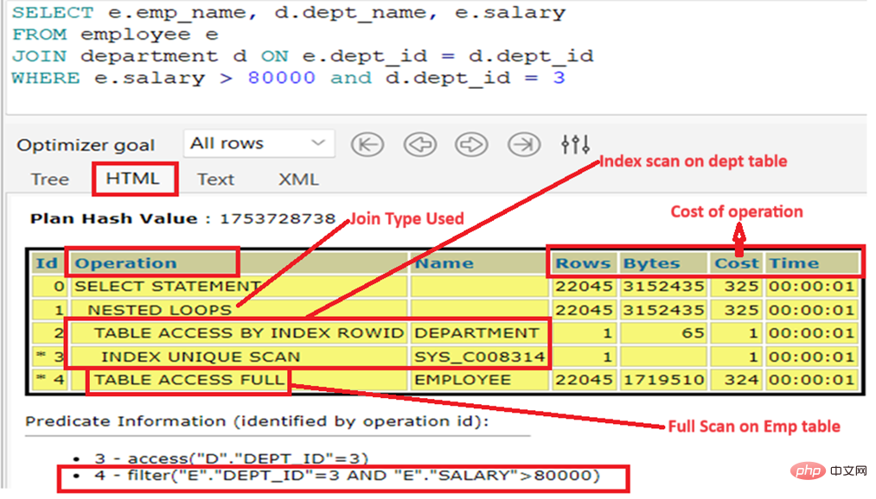Open the Text tab
This screenshot has height=499, width=876.
coord(215,180)
